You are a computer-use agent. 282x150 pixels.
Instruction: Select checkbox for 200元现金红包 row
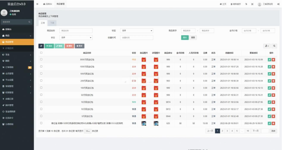41,81
